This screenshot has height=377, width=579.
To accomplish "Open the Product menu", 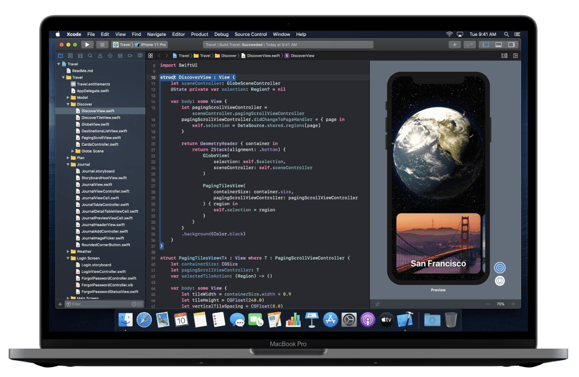I will coord(199,34).
